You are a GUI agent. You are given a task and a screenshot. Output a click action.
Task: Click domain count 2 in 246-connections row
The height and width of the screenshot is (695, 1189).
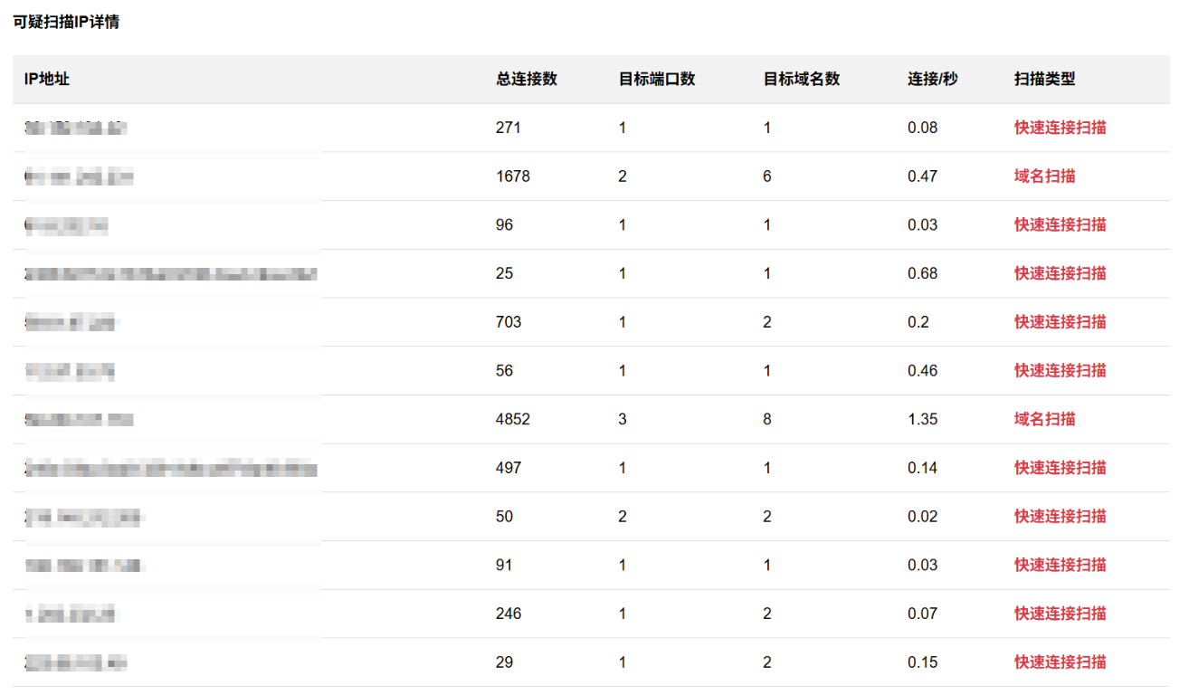767,614
